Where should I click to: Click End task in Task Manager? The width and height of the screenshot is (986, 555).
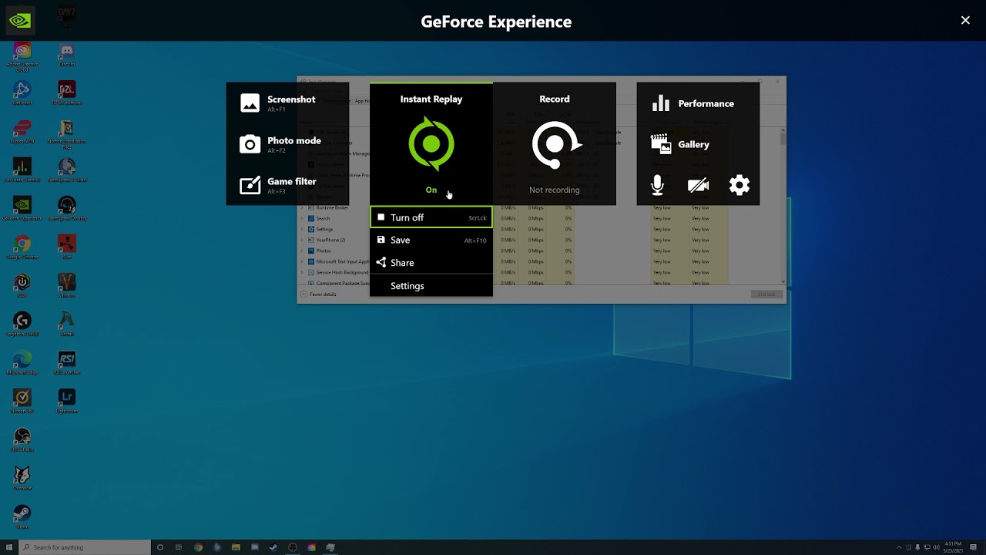(x=766, y=294)
